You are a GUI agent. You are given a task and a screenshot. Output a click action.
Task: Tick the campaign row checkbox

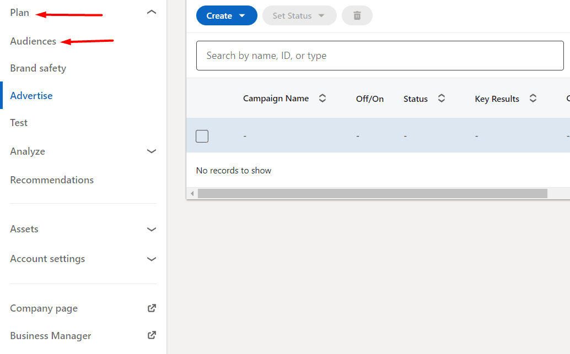tap(202, 136)
